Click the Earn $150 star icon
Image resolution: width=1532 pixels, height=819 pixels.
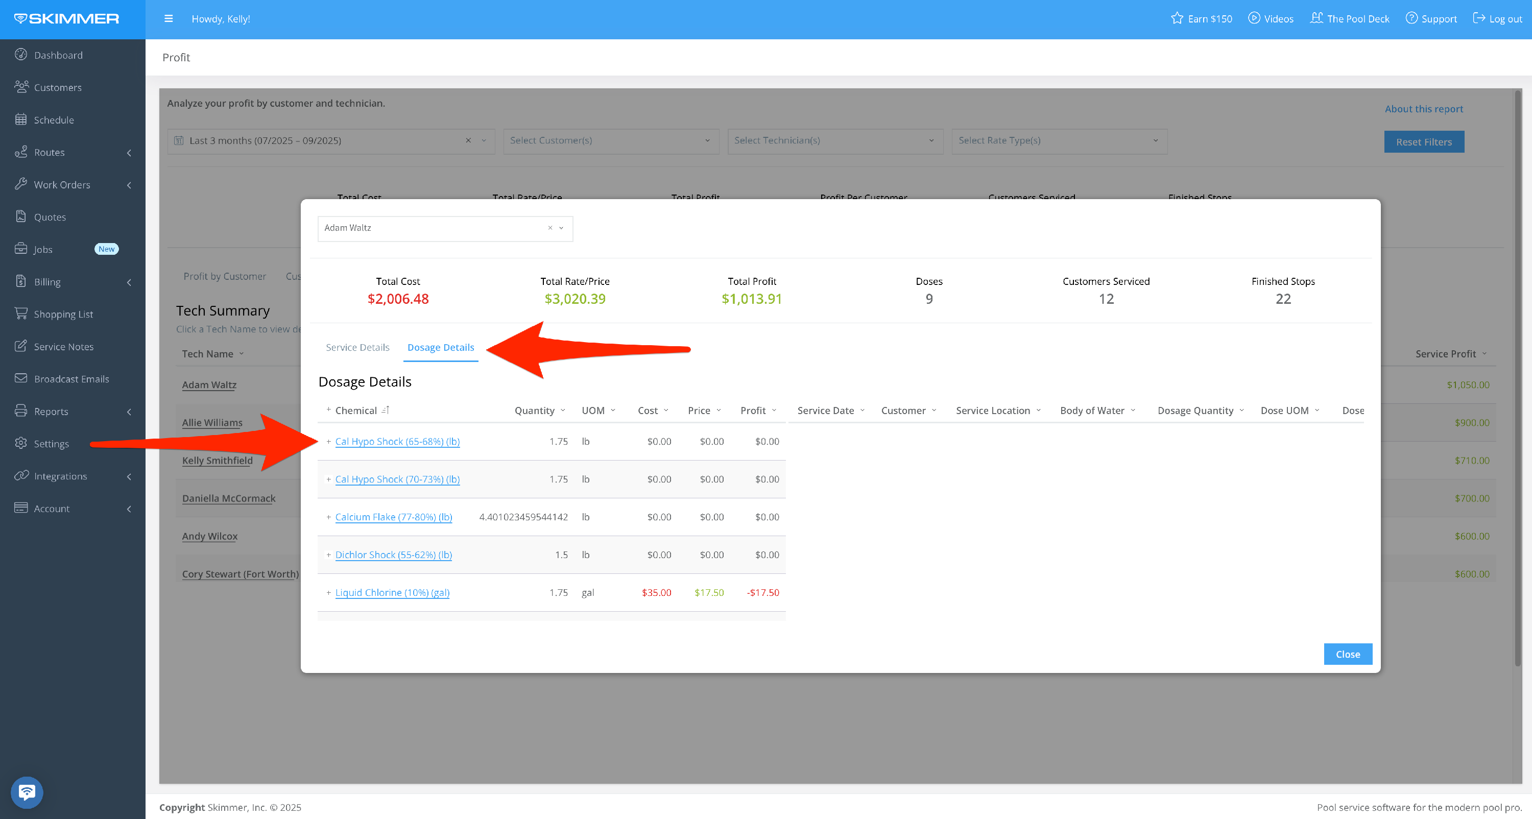click(1177, 18)
